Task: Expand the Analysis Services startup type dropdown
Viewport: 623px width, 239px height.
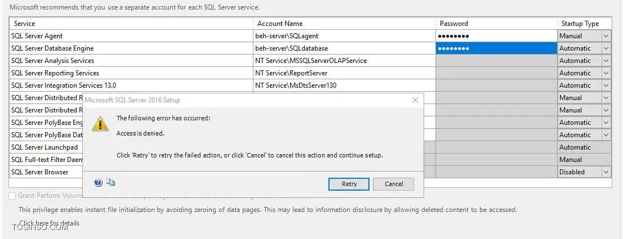Action: click(x=606, y=61)
